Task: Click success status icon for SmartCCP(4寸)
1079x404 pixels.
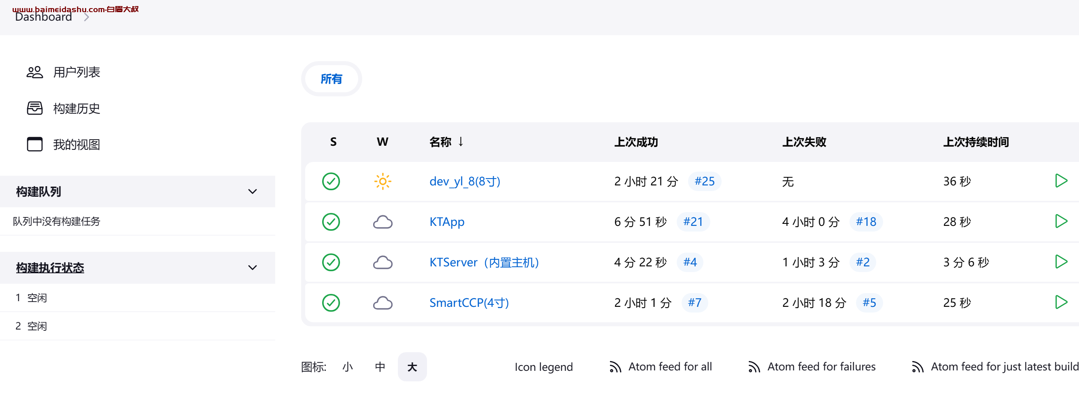Action: tap(331, 302)
